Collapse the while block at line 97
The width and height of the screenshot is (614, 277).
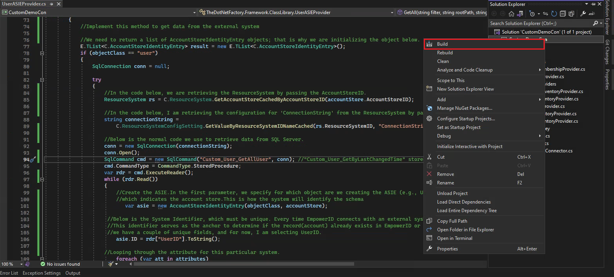[42, 179]
